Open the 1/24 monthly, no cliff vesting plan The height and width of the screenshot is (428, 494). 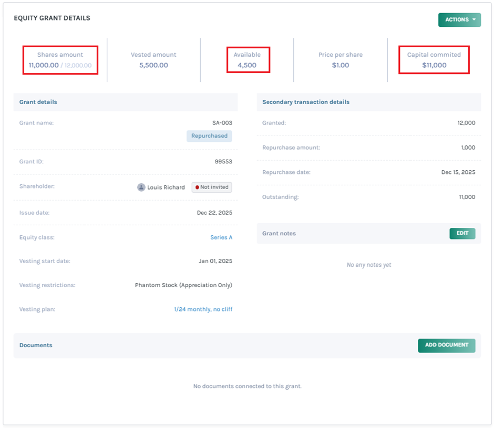(203, 309)
